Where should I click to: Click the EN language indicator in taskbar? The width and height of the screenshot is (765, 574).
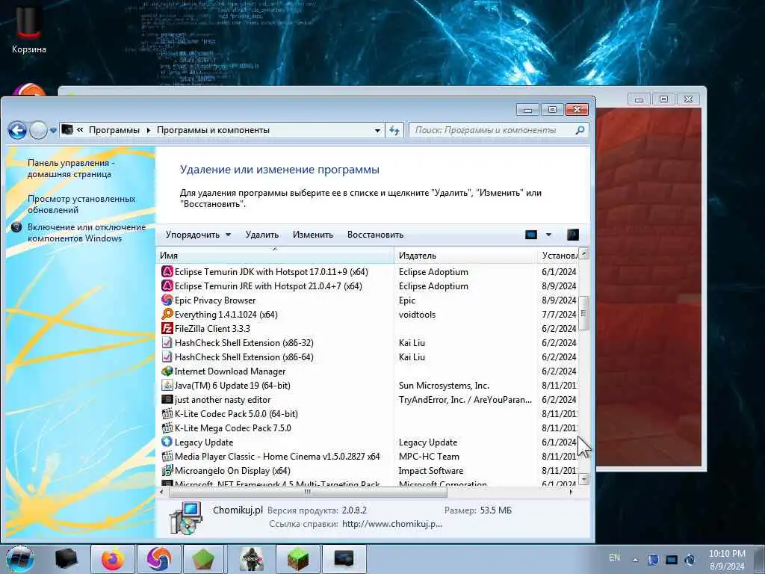tap(614, 558)
